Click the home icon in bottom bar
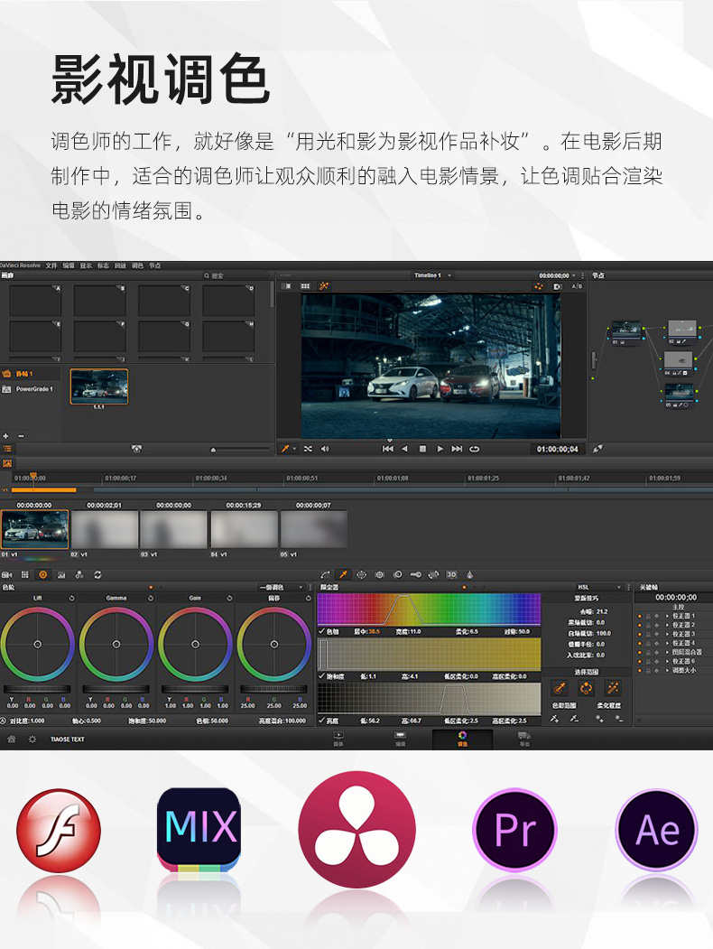 (x=11, y=739)
